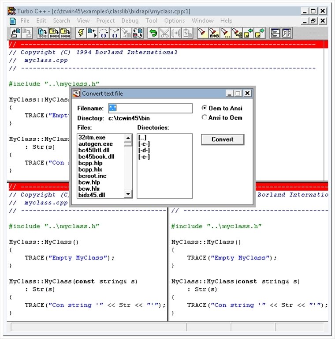Click the trace into debugger icon
Viewport: 335px width, 339px height.
115,33
